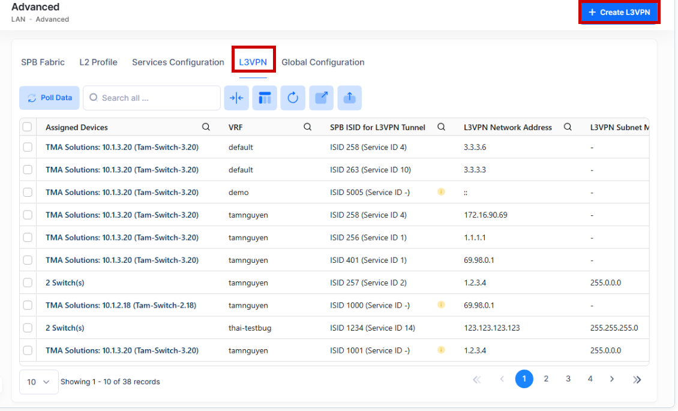
Task: Toggle the select-all header checkbox
Action: click(27, 127)
